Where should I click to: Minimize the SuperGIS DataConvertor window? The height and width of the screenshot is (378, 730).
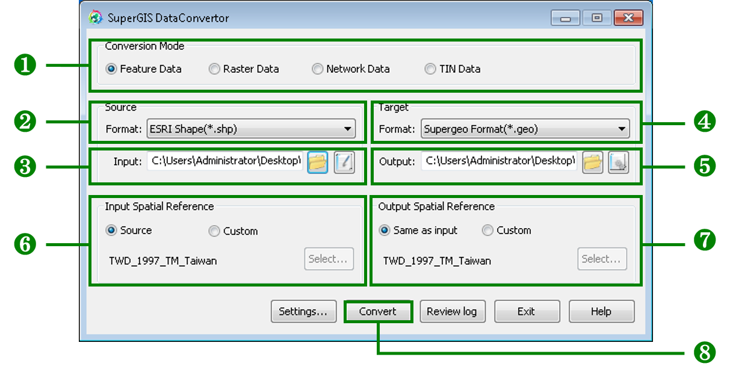[566, 18]
